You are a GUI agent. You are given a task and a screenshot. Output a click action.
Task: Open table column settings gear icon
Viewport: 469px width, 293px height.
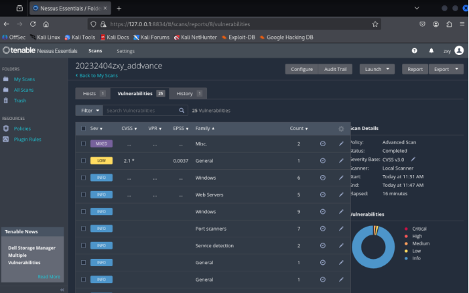click(341, 129)
